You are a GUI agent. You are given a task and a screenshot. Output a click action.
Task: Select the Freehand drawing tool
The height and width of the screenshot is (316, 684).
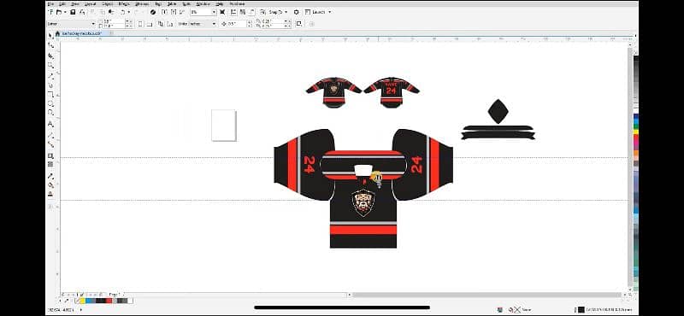tap(50, 76)
